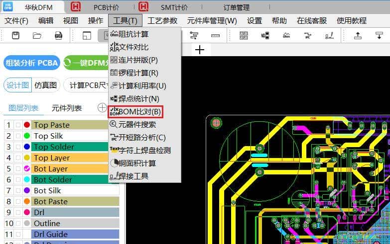390x244 pixels.
Task: Toggle checkbox for Top Paste layer
Action: tap(18, 125)
